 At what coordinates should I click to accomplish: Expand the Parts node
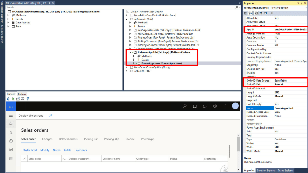(8, 26)
